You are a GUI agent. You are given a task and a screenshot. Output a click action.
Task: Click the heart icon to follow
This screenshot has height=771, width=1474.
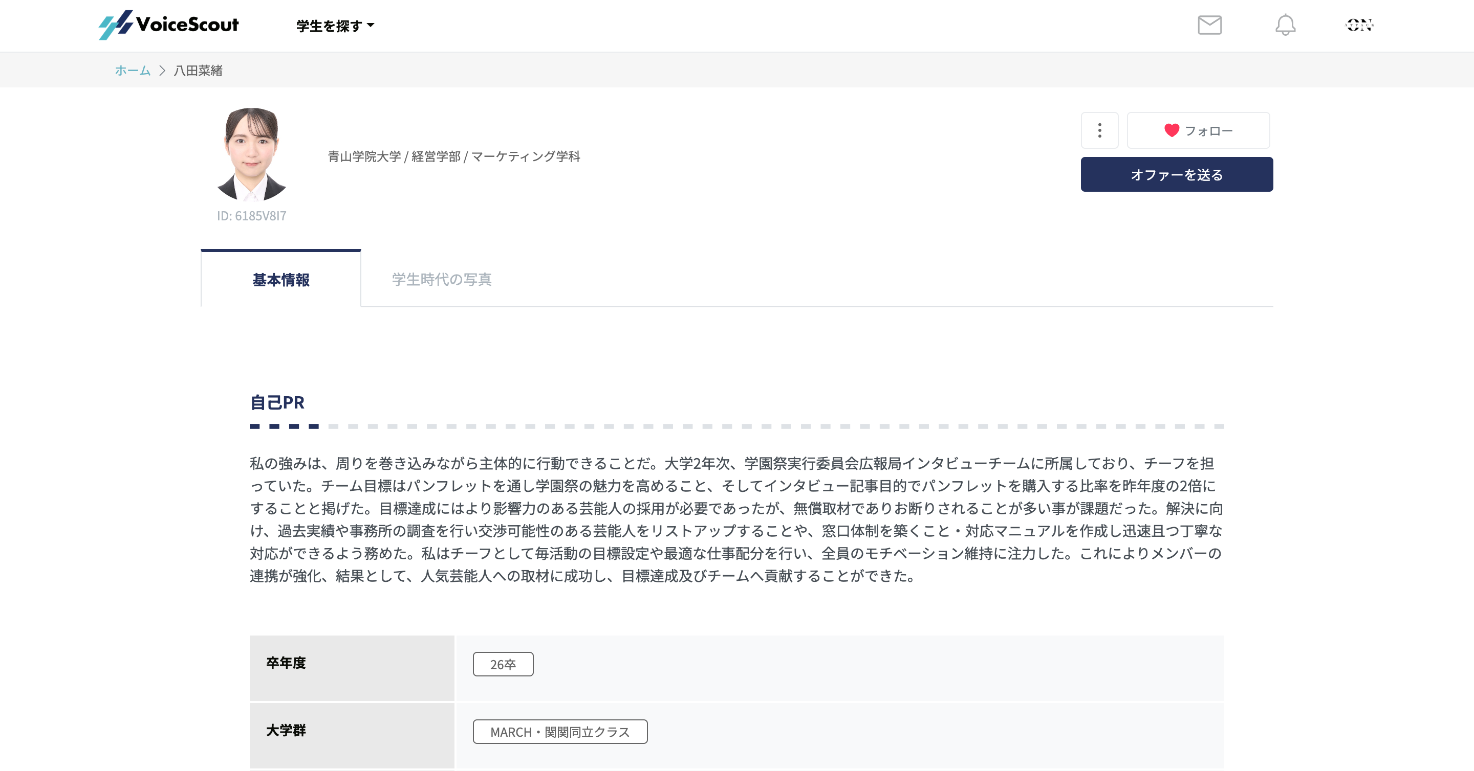coord(1172,130)
